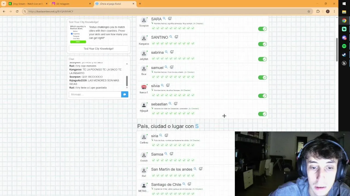Send the chat message
The width and height of the screenshot is (350, 196).
pyautogui.click(x=125, y=94)
